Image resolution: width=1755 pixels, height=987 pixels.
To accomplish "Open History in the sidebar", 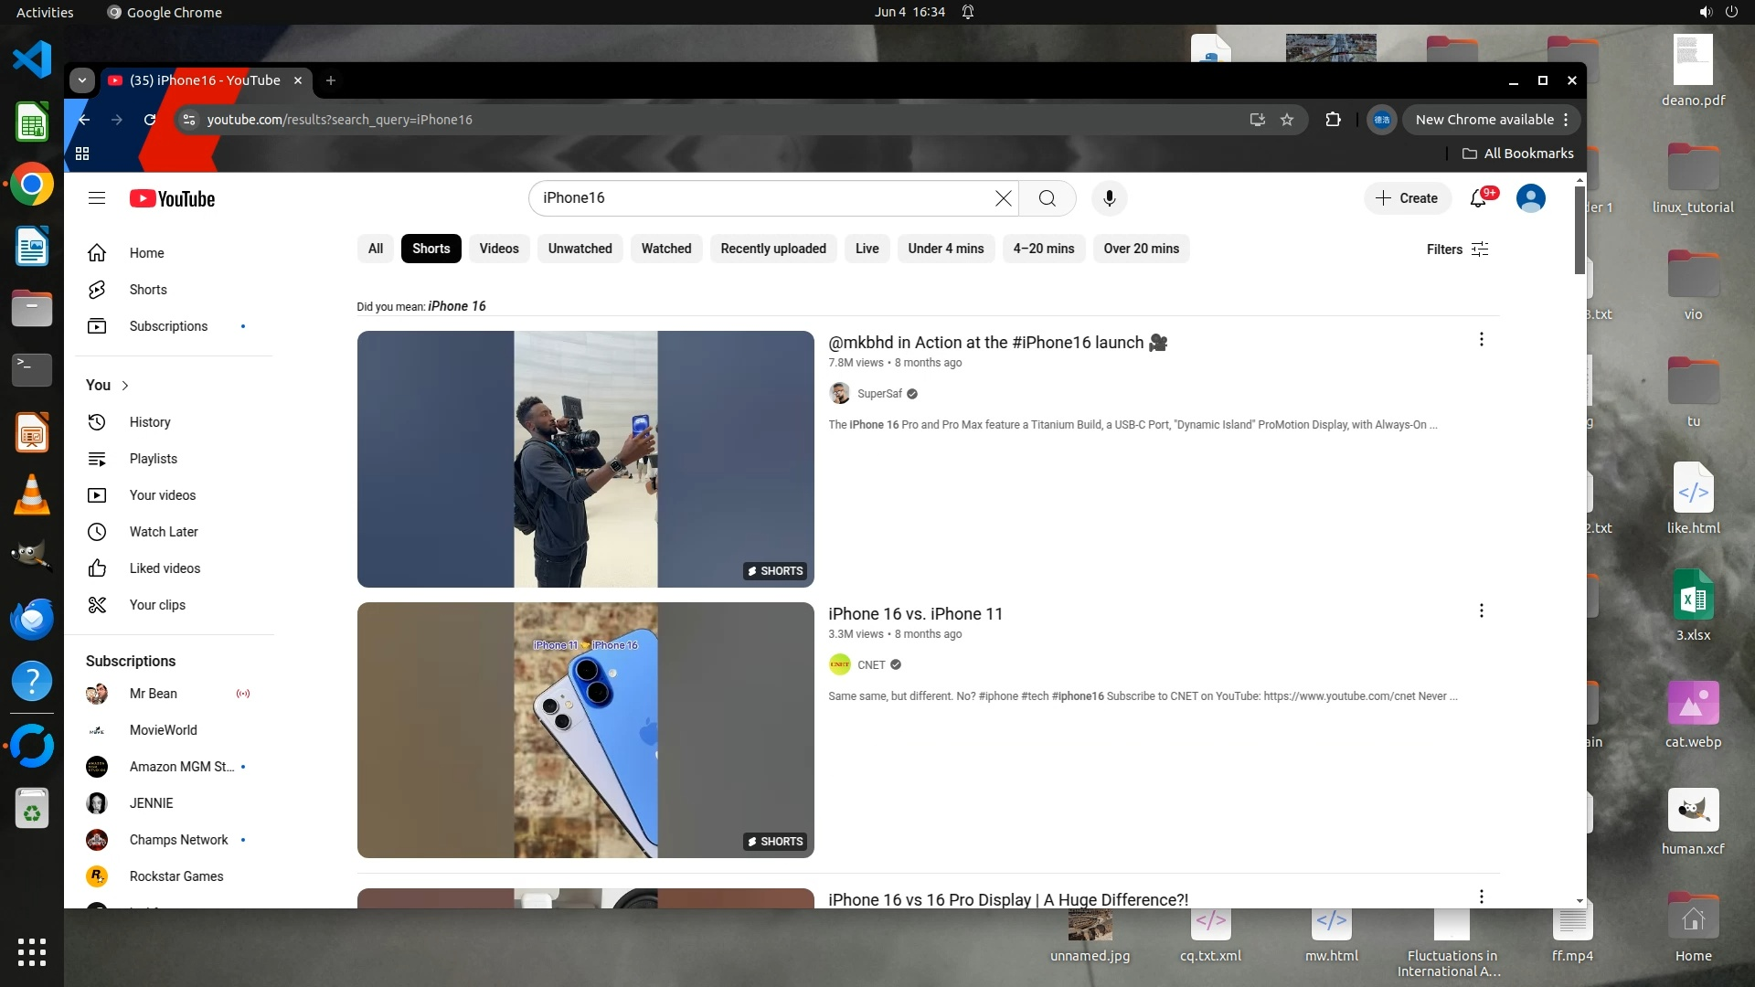I will (x=150, y=422).
